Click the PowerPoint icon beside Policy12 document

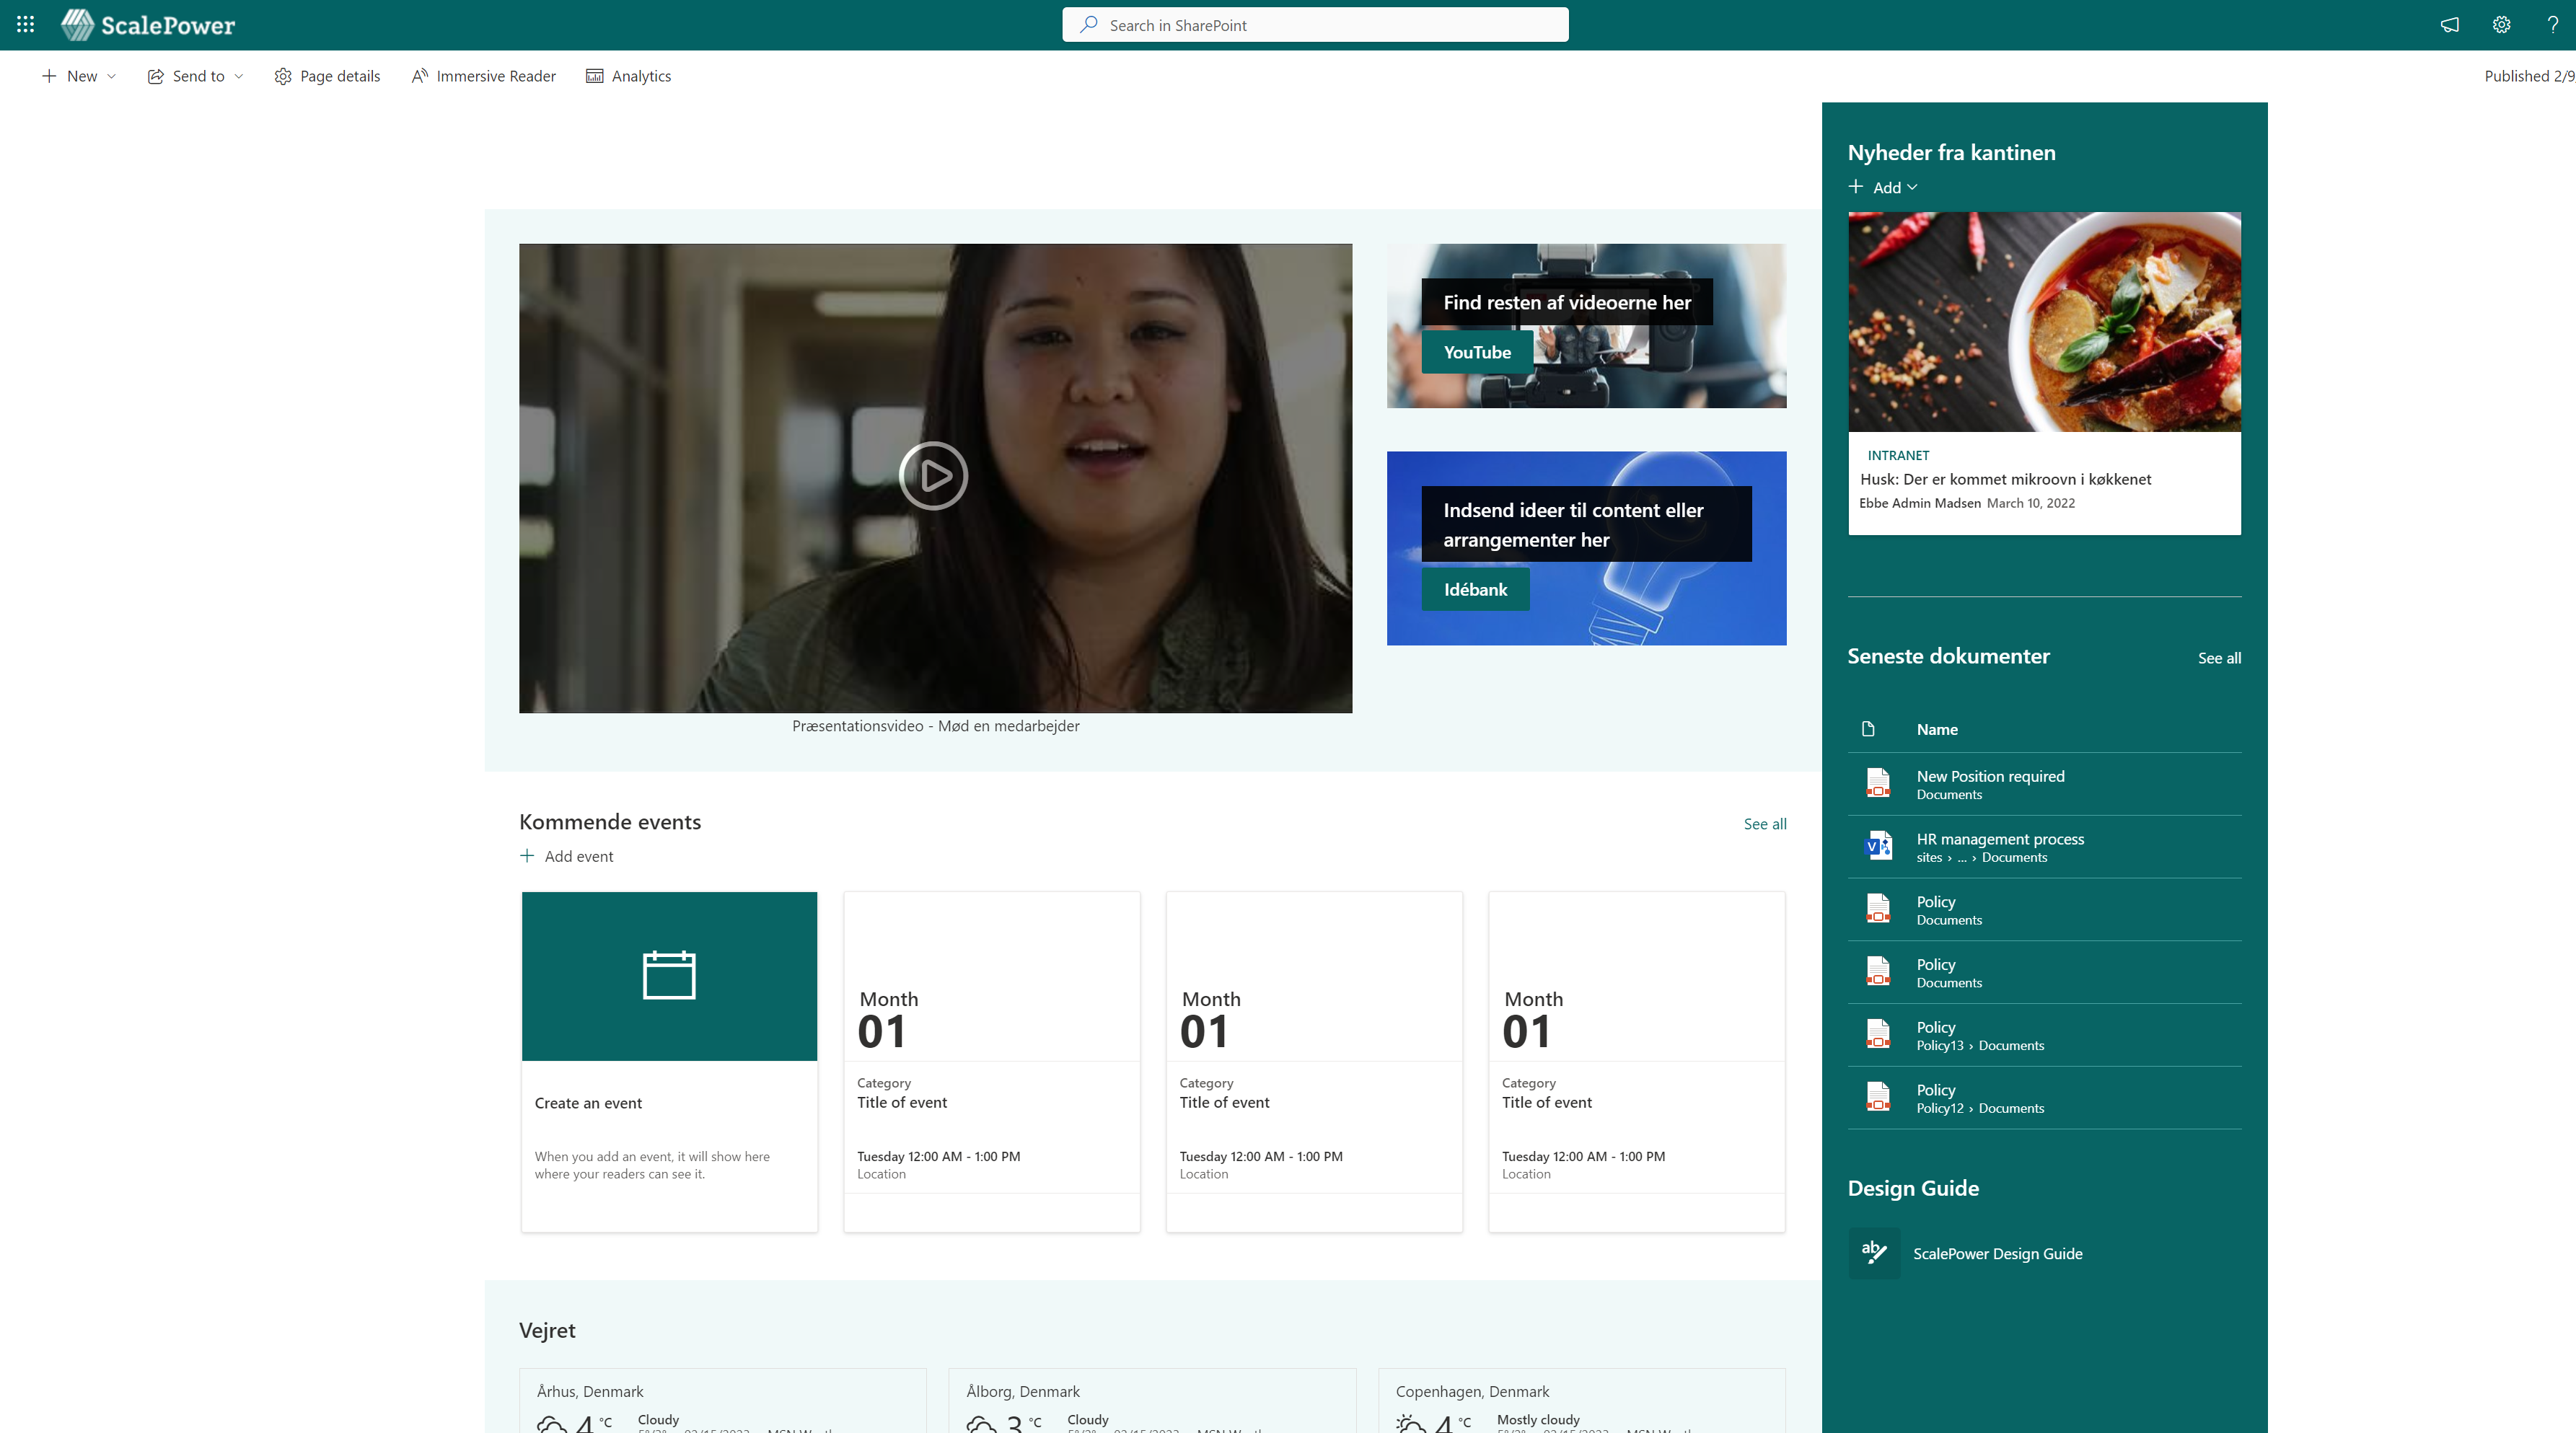pos(1879,1097)
